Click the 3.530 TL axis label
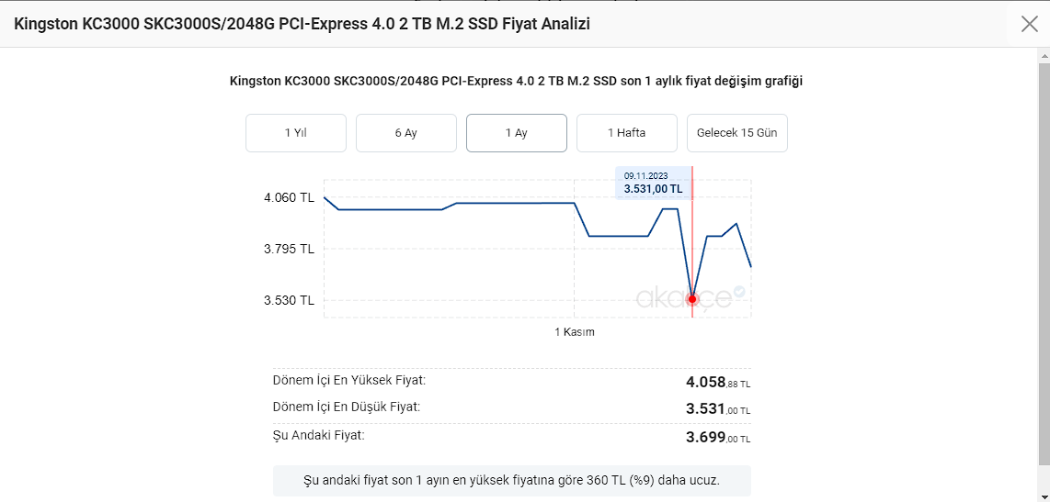 [x=289, y=300]
